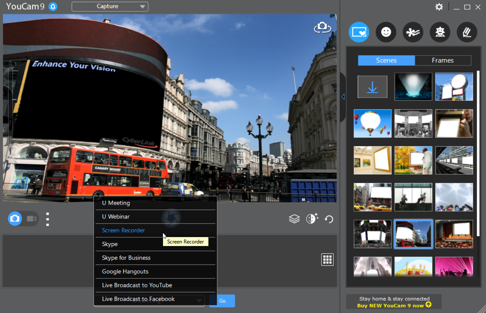Select the pink concert crowd scene
Viewport: 486px width, 313px height.
[454, 267]
